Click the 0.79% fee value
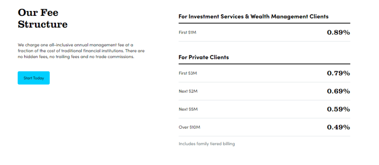 338,73
